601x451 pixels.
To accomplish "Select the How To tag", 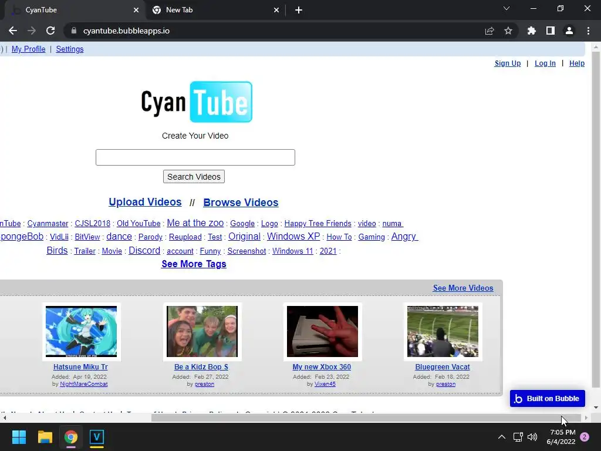I will coord(339,237).
